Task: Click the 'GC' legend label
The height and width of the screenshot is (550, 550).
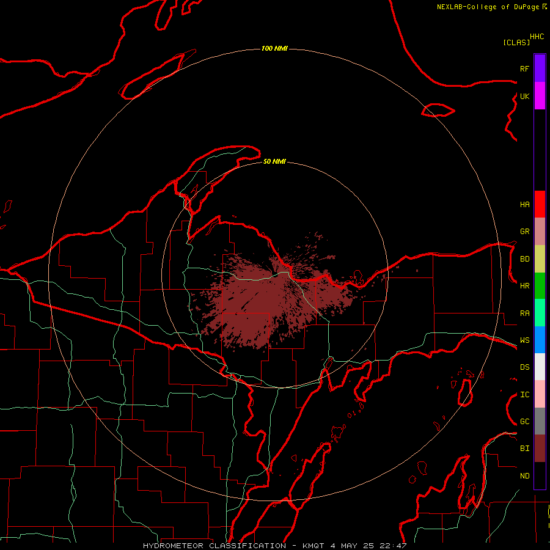Action: pos(524,422)
